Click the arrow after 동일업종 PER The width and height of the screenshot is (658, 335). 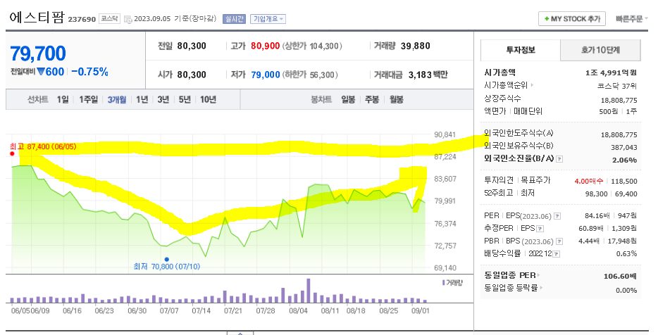pos(539,275)
